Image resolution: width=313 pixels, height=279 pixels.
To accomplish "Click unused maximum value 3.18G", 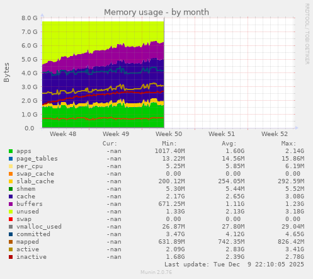I will 295,212.
